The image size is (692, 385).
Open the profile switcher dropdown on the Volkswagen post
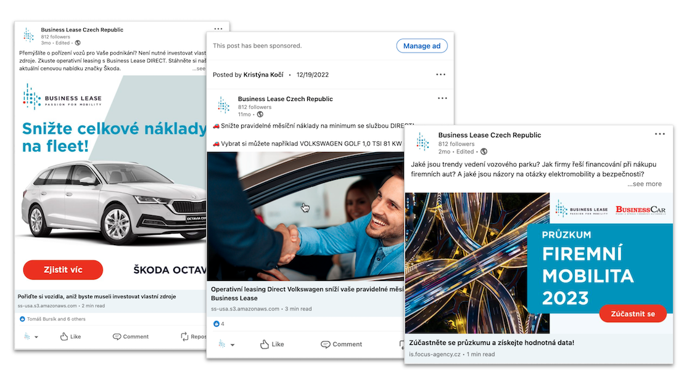(x=226, y=344)
